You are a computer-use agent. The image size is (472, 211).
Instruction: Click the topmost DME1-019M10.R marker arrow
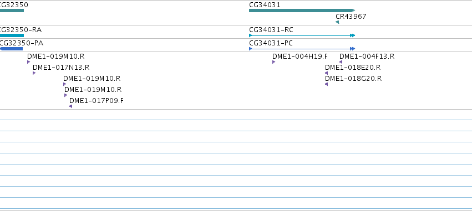(29, 62)
